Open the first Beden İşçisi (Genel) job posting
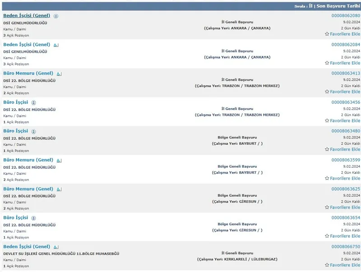The width and height of the screenshot is (361, 272). [x=27, y=15]
